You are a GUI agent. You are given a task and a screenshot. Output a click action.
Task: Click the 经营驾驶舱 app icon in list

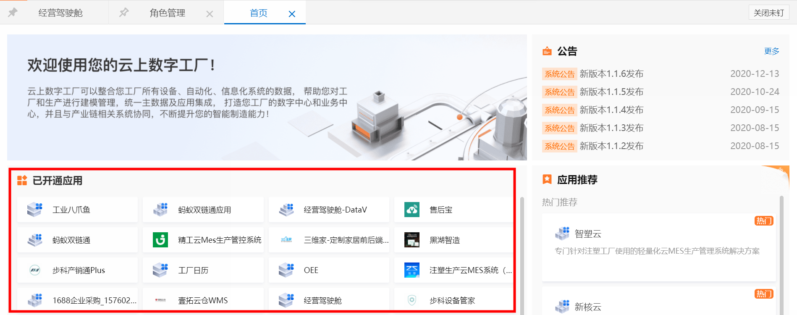(x=286, y=300)
